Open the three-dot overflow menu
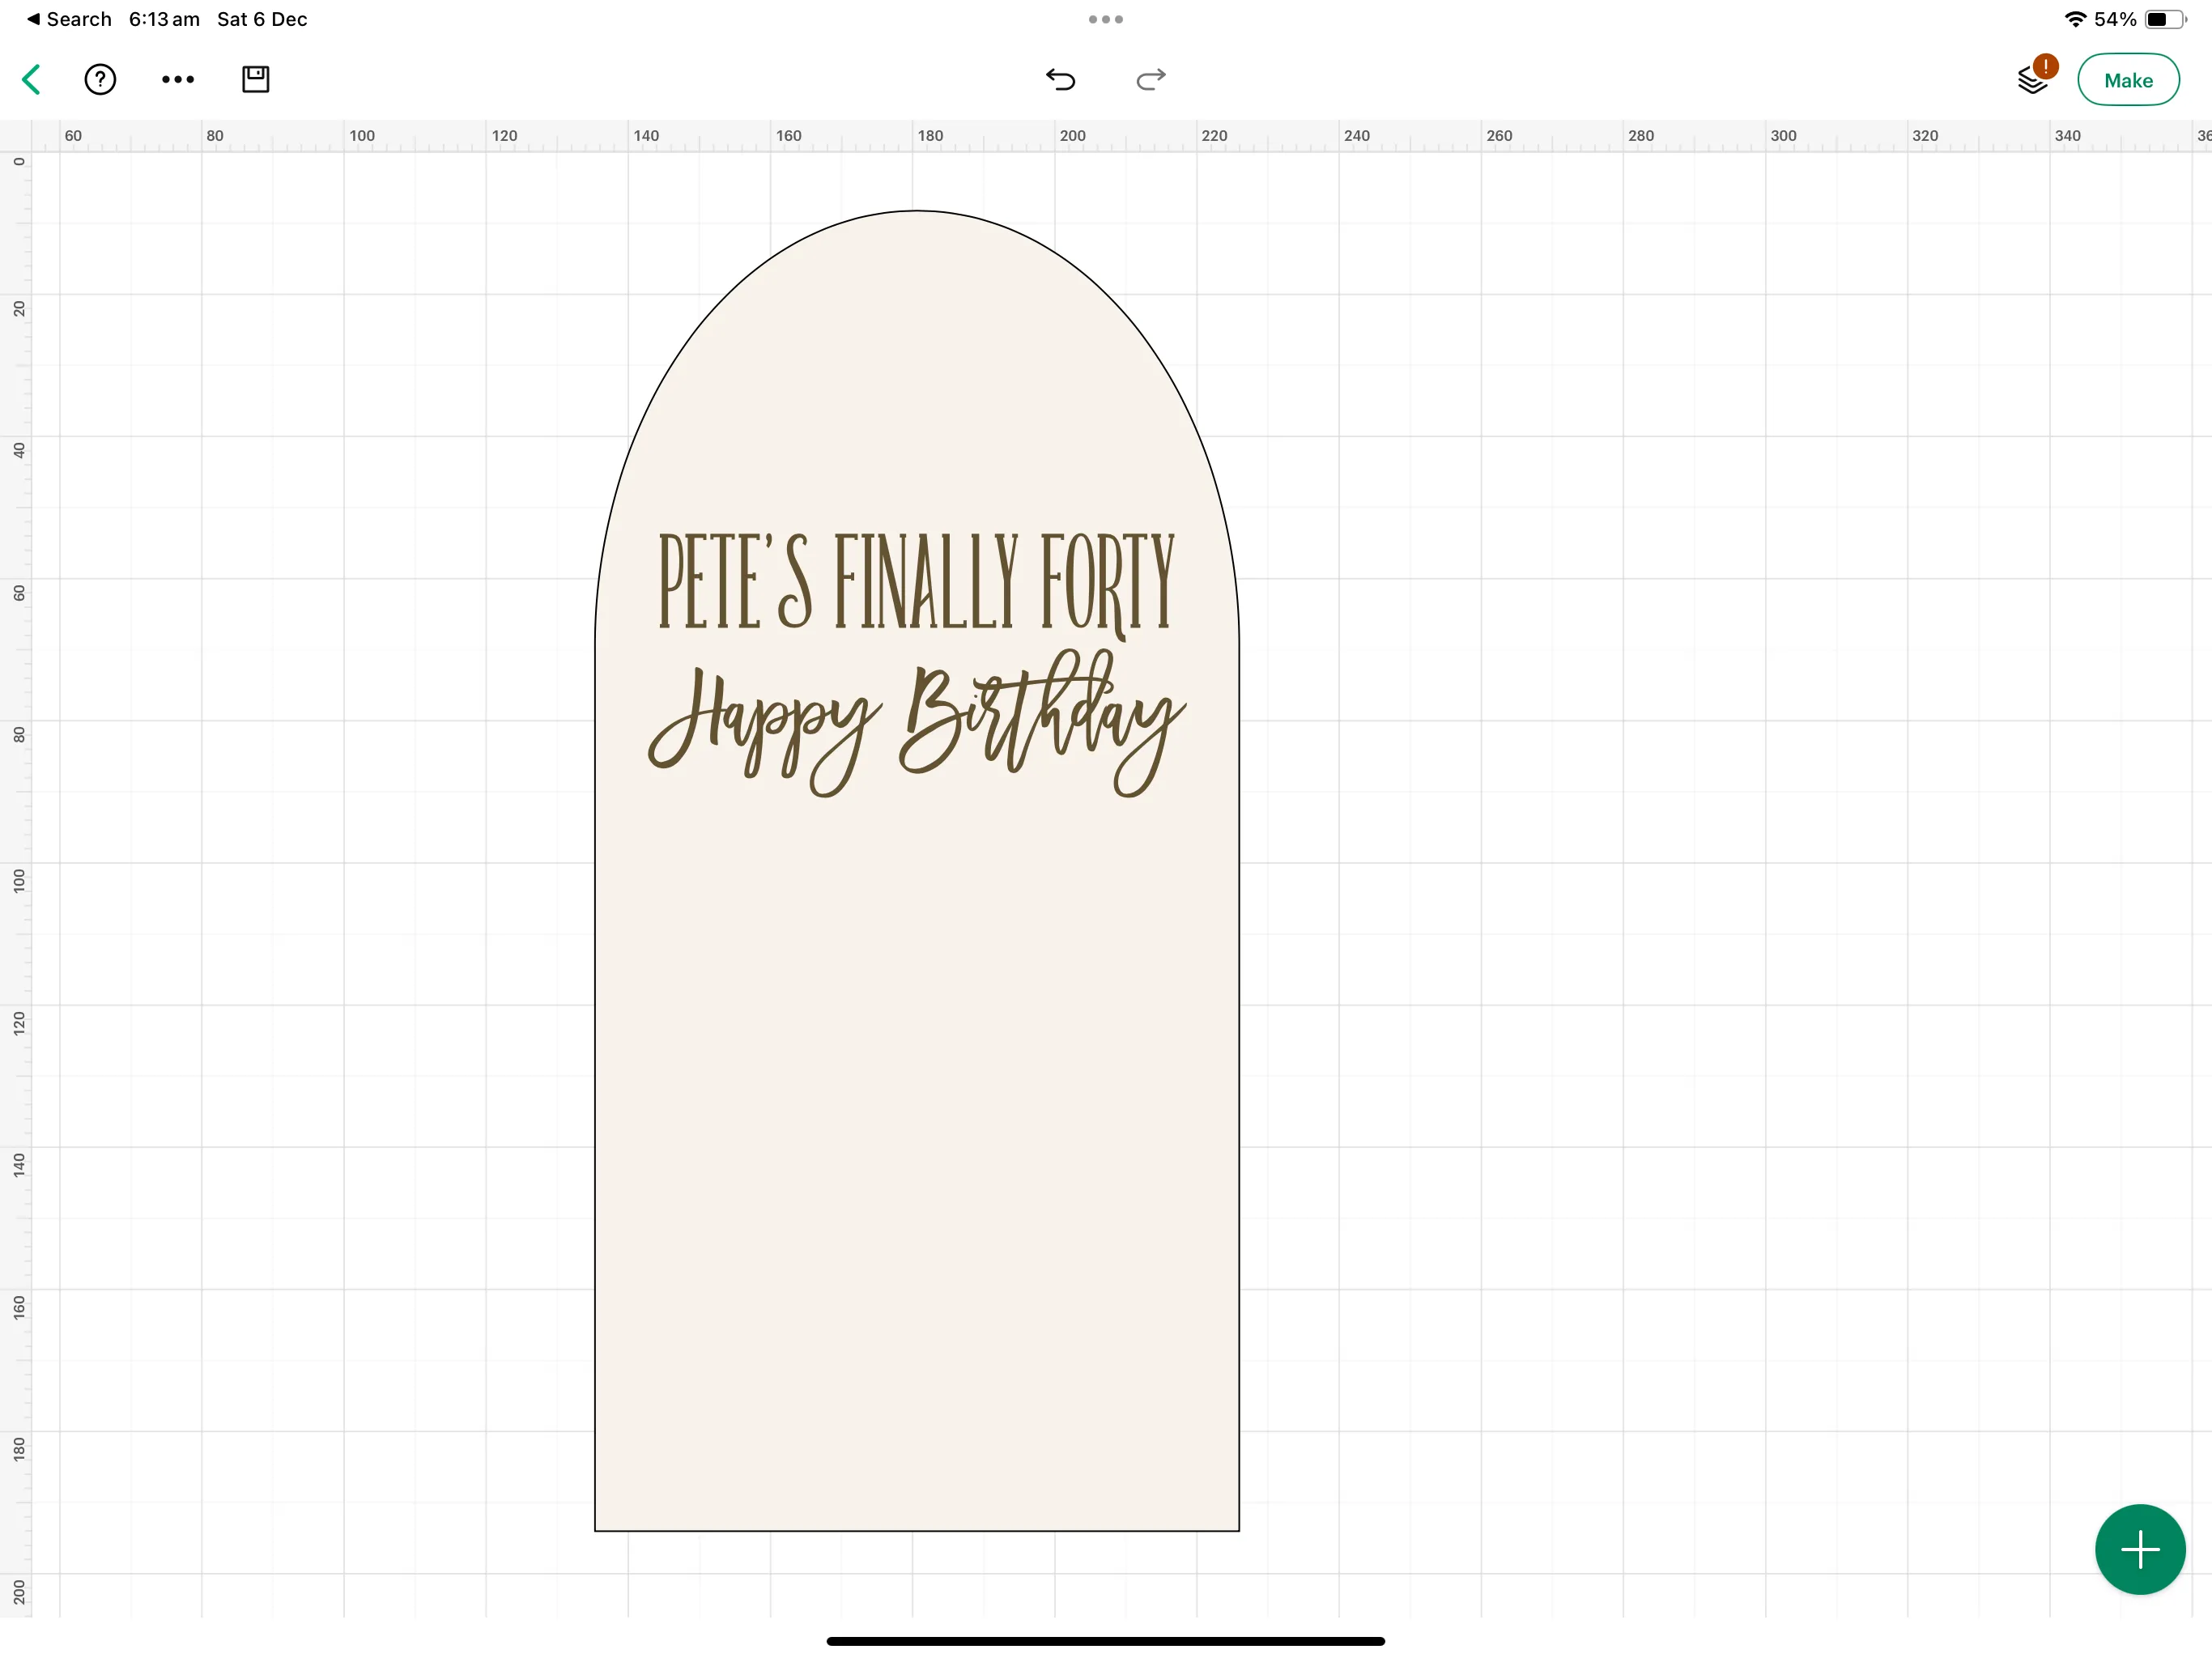2212x1658 pixels. 178,80
